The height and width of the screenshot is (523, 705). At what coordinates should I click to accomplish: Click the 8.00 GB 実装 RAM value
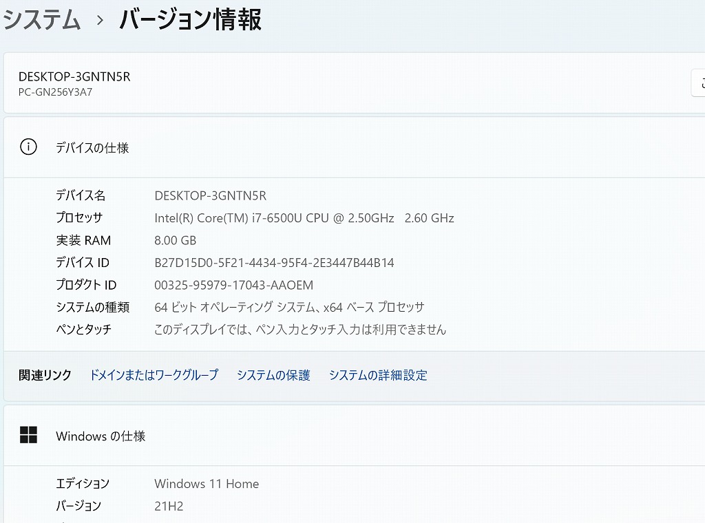pos(175,240)
